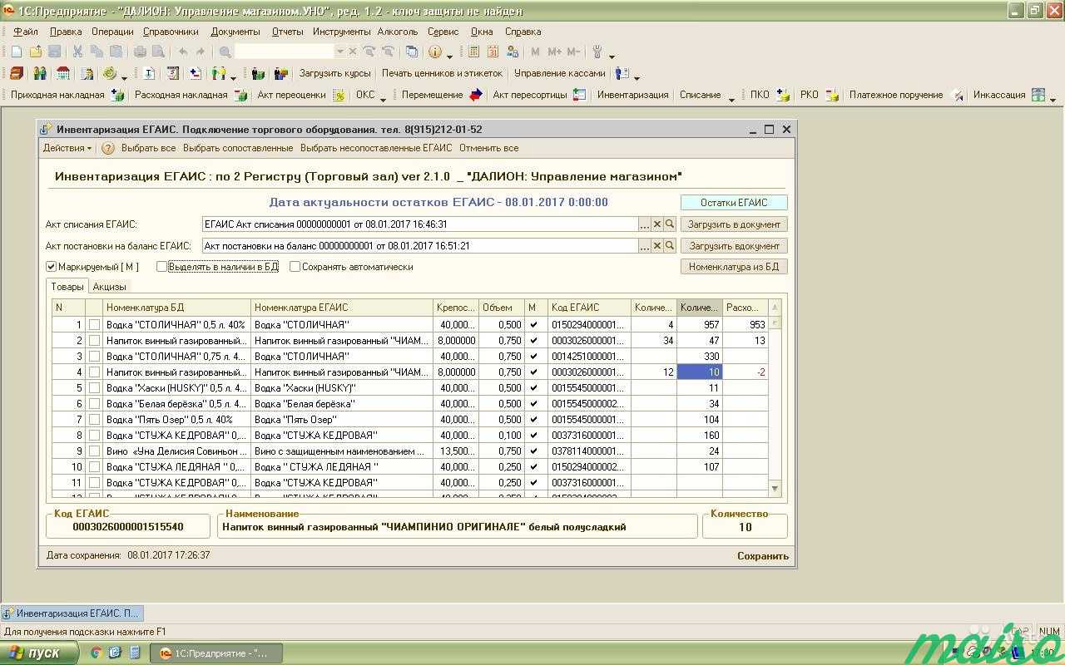Click the Акт пересортицы icon

click(x=579, y=95)
